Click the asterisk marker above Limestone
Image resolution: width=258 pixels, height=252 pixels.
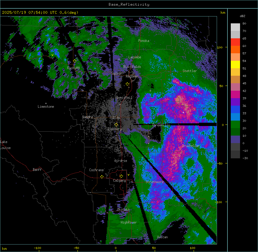pyautogui.click(x=46, y=104)
